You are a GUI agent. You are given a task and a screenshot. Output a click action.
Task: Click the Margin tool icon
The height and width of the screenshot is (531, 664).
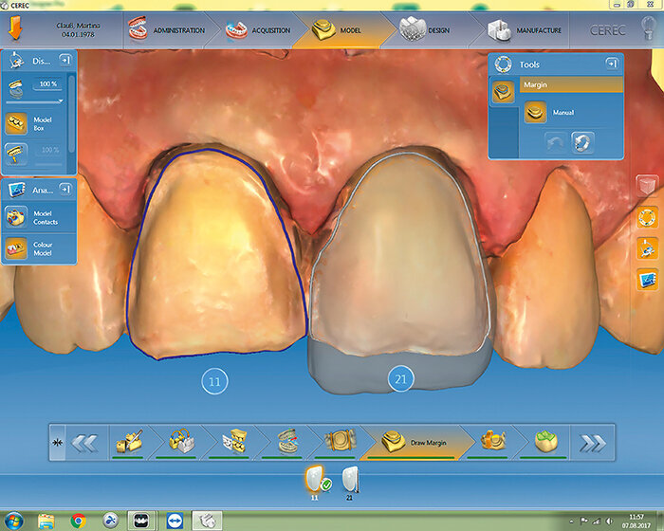tap(503, 91)
